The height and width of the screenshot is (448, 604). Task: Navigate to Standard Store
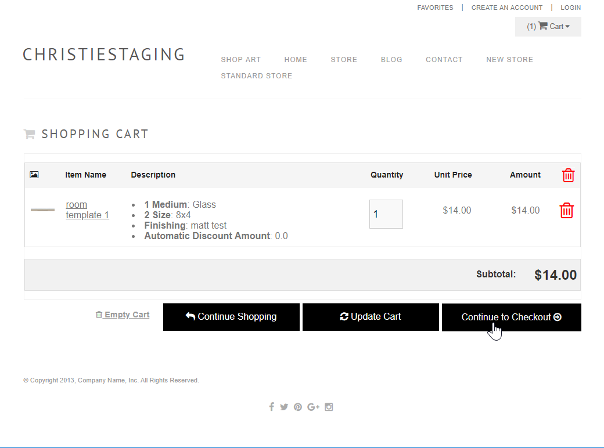click(256, 76)
